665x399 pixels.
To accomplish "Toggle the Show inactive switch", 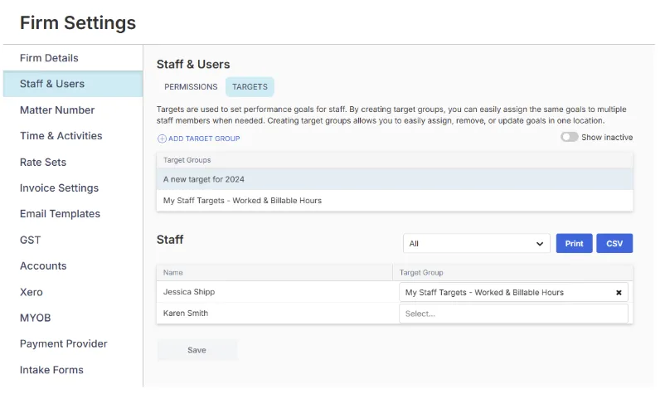I will [x=569, y=137].
